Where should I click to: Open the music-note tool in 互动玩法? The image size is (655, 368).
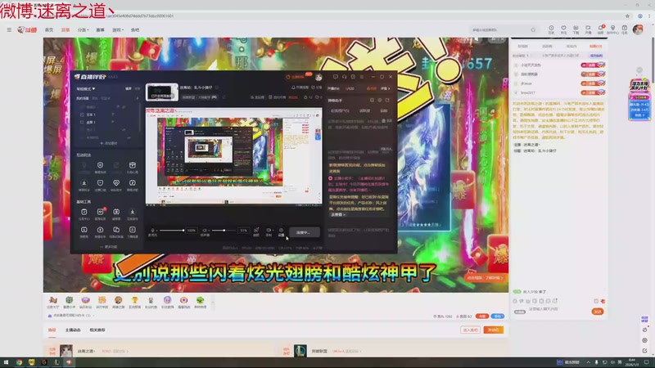tap(133, 182)
